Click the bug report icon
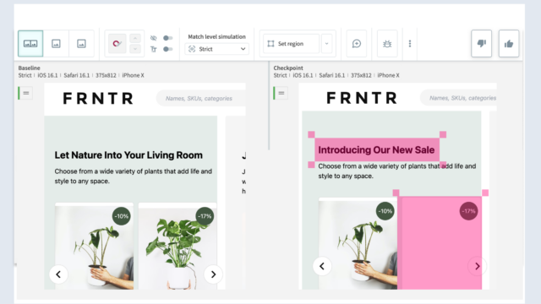Viewport: 541px width, 304px height. coord(387,43)
